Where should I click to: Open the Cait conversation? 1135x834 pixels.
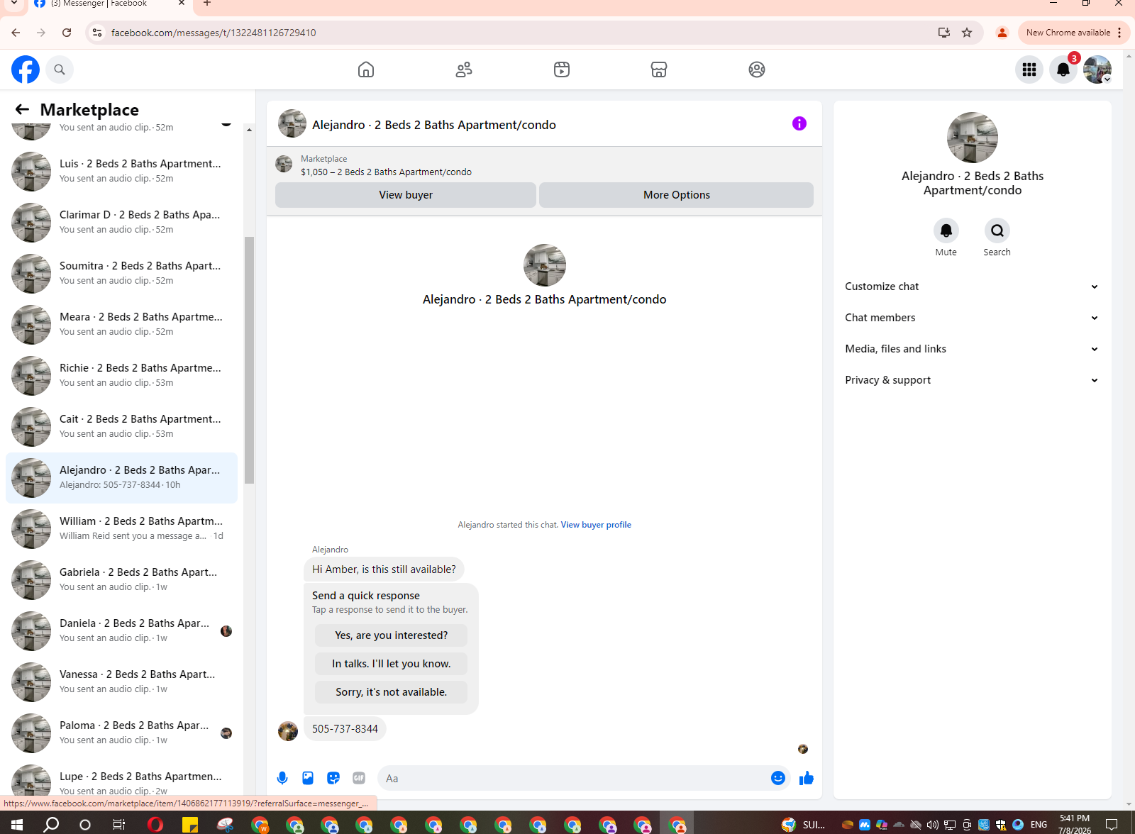121,427
